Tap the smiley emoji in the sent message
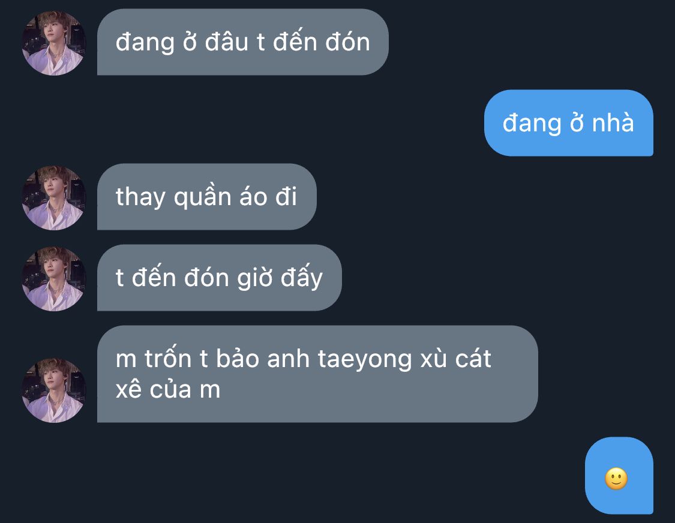This screenshot has width=675, height=523. point(616,479)
